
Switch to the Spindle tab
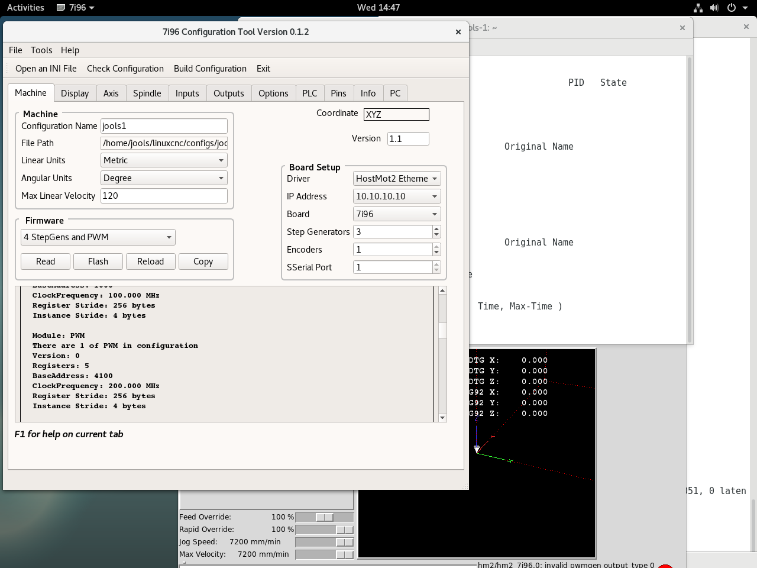pyautogui.click(x=147, y=93)
